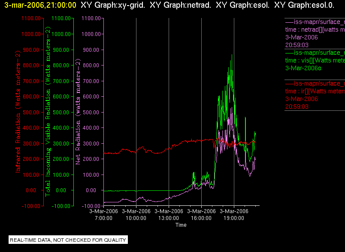The height and width of the screenshot is (252, 345).
Task: Click the 13:00:00 time axis label
Action: pos(169,218)
